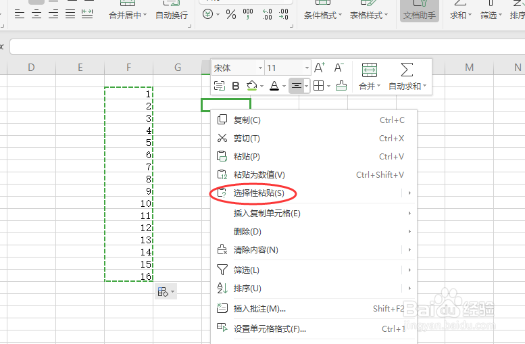Image resolution: width=525 pixels, height=344 pixels.
Task: Click the justify align icon in ribbon
Action: 70,14
